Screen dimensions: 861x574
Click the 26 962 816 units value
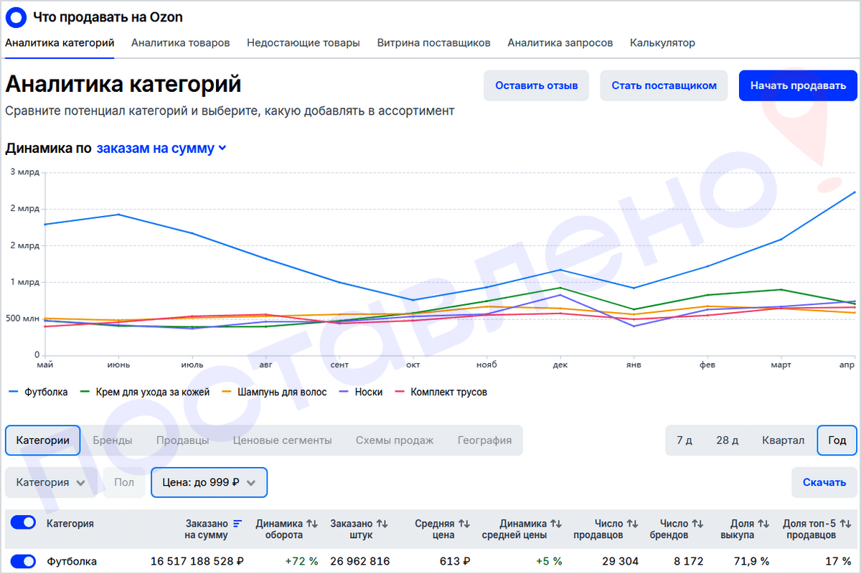[360, 561]
